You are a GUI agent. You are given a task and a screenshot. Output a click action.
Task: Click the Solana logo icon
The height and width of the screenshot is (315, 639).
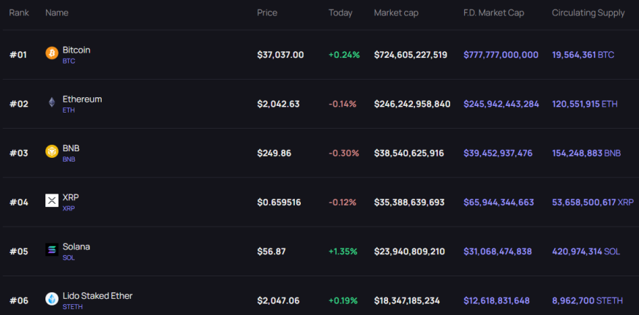point(52,249)
